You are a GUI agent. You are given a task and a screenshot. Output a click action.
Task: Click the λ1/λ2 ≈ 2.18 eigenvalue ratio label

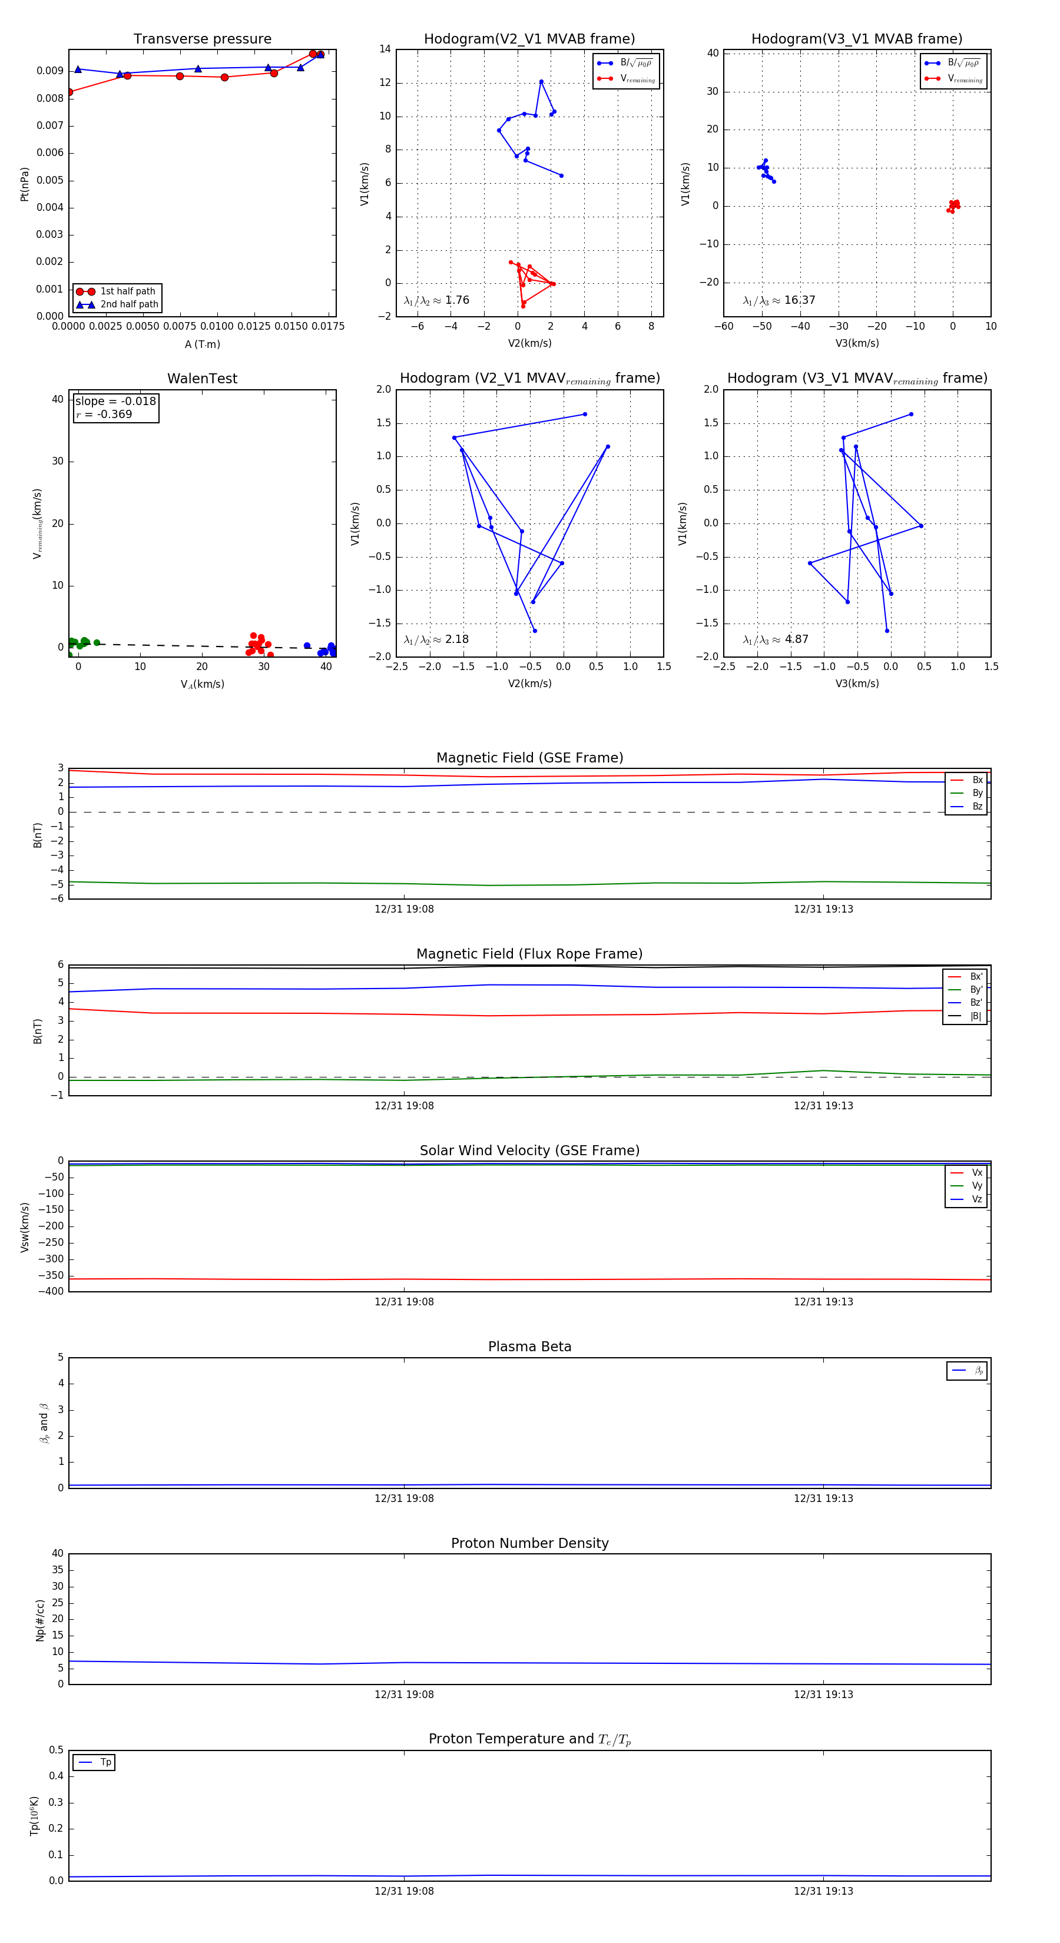(x=436, y=639)
